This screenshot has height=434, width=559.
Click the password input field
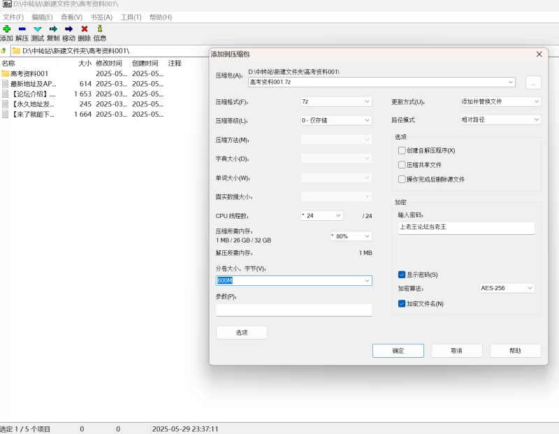pyautogui.click(x=466, y=228)
